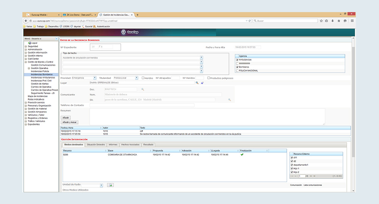Enable the Productos peligrosos checkbox

click(209, 78)
